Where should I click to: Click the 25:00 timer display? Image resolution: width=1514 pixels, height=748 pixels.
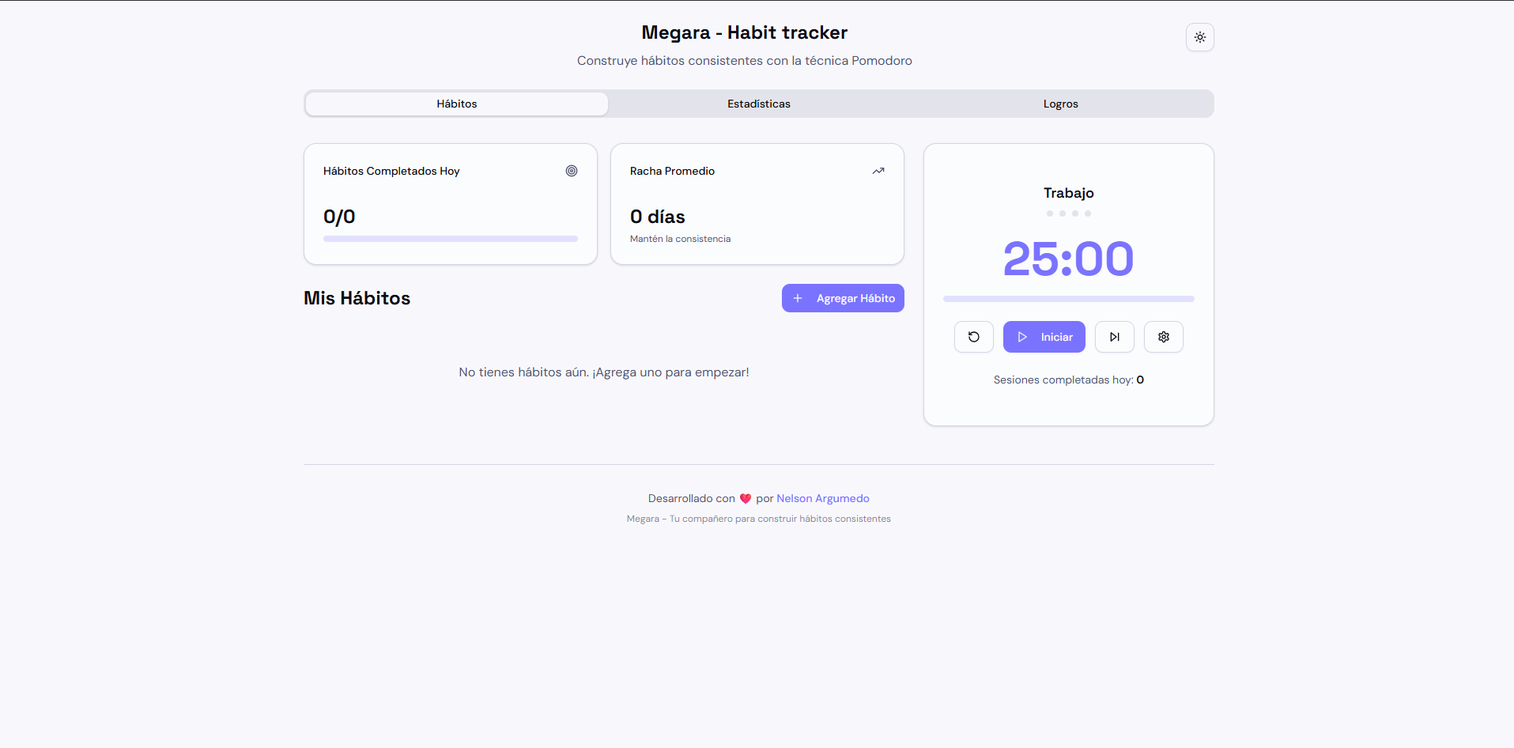click(1069, 259)
